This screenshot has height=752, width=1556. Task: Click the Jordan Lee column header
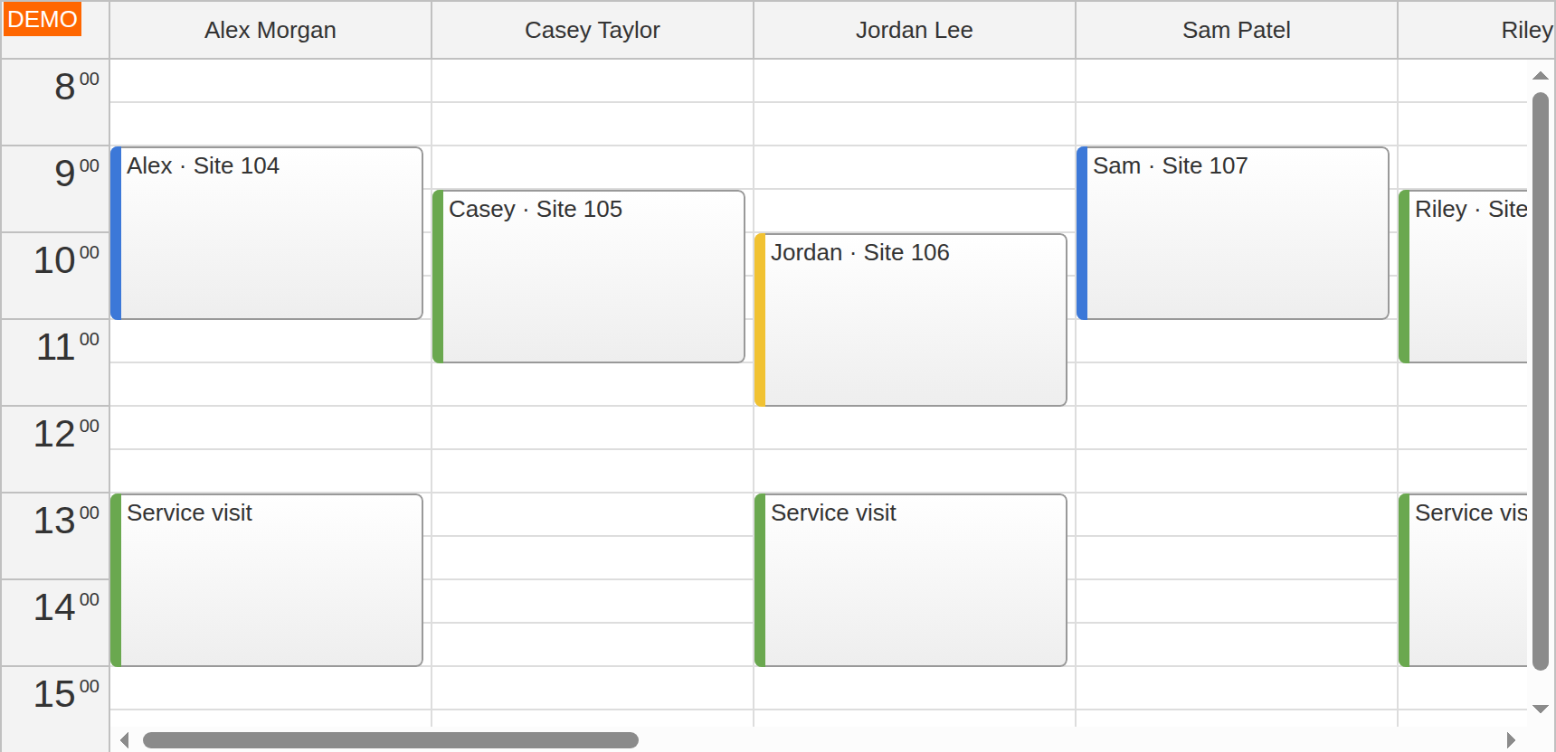tap(915, 30)
